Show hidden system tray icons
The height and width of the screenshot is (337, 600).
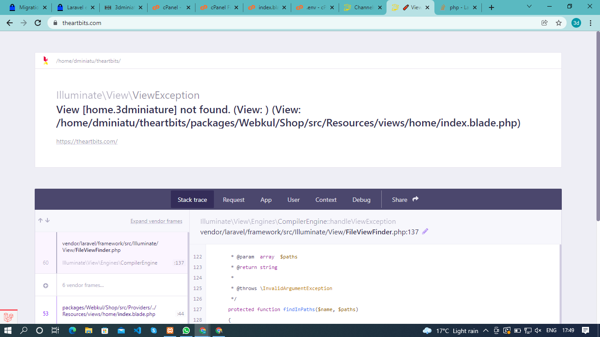click(x=486, y=330)
